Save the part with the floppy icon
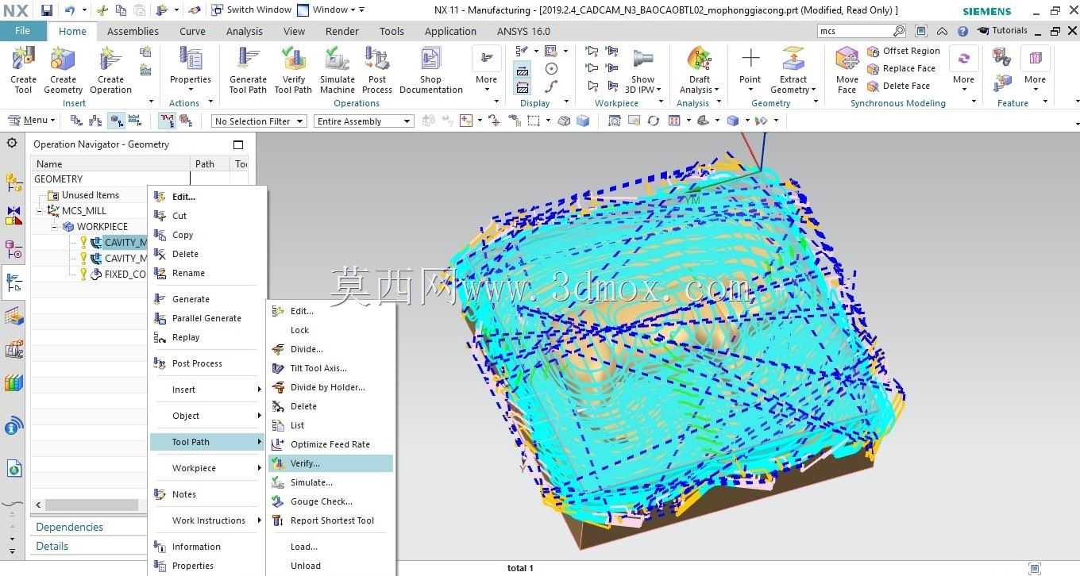Viewport: 1080px width, 576px height. click(47, 10)
